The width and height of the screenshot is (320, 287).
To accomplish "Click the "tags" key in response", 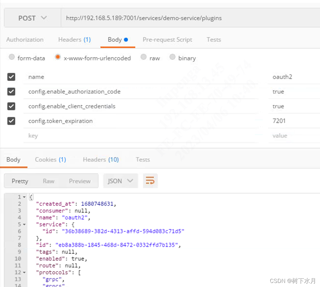I will click(46, 252).
